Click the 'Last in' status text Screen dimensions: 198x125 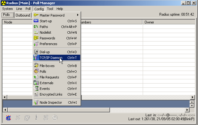[x=170, y=115]
